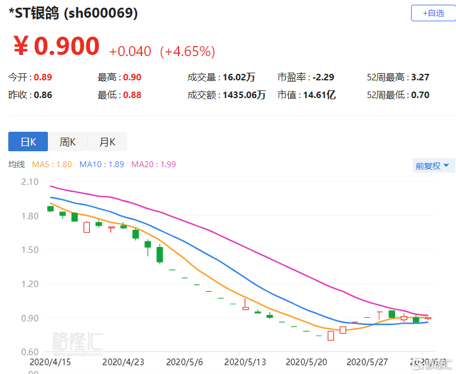Click the MA10 : 1.89 indicator label

click(x=102, y=164)
